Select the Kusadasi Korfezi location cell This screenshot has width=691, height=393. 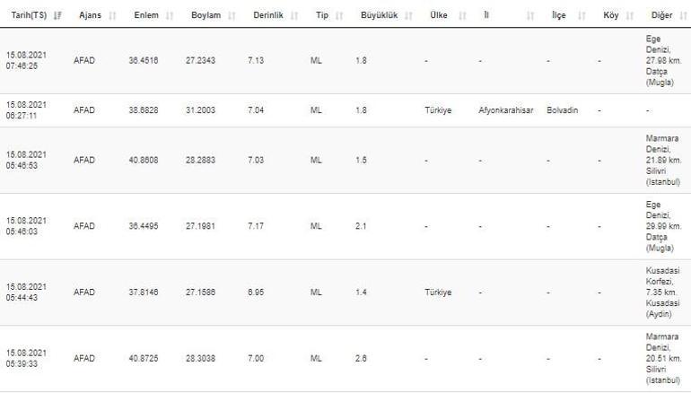click(x=663, y=293)
